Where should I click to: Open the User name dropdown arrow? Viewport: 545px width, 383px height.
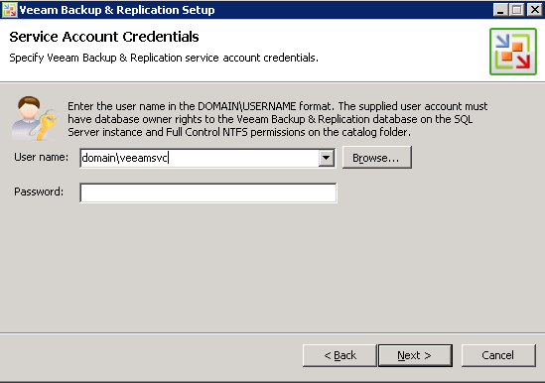pyautogui.click(x=326, y=158)
